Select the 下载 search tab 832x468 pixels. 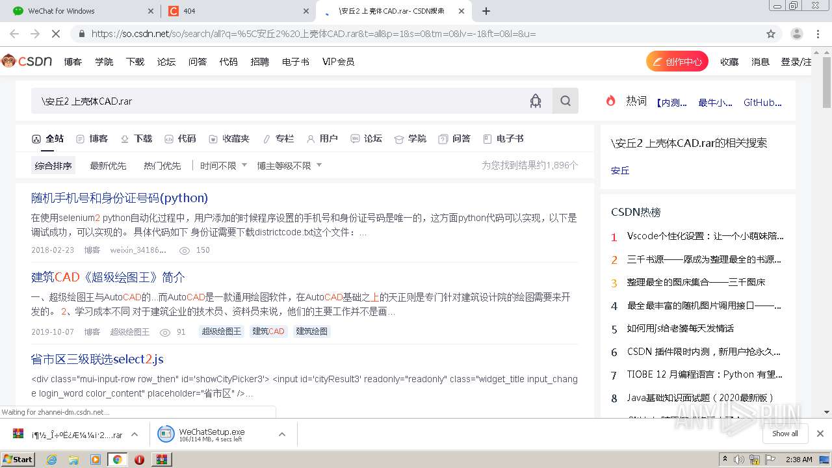pyautogui.click(x=136, y=138)
